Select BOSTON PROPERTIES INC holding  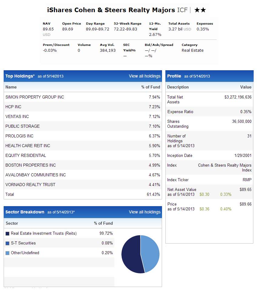(x=83, y=165)
